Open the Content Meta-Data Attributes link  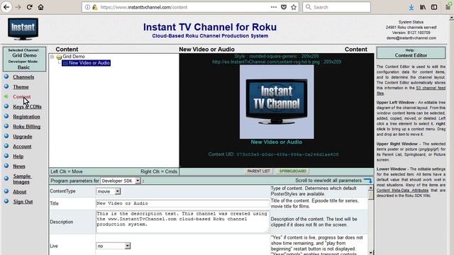tap(402, 191)
